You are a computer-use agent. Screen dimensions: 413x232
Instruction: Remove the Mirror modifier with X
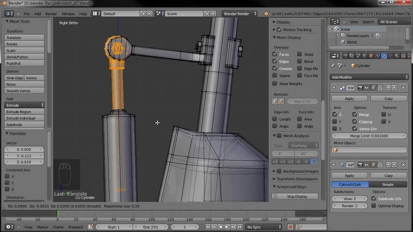point(403,87)
